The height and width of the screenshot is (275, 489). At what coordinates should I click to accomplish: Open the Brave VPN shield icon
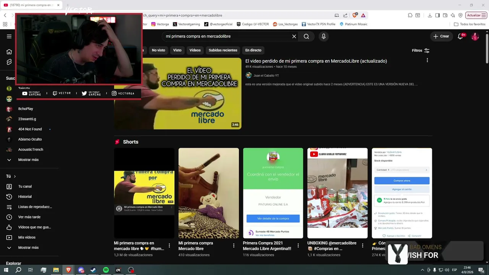click(460, 15)
